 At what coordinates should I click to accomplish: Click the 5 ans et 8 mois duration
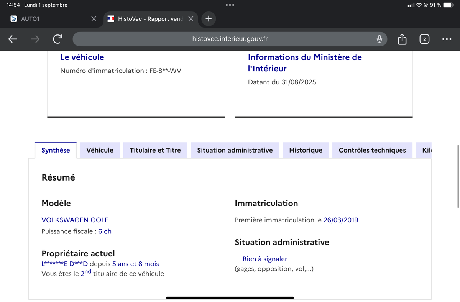coord(136,264)
